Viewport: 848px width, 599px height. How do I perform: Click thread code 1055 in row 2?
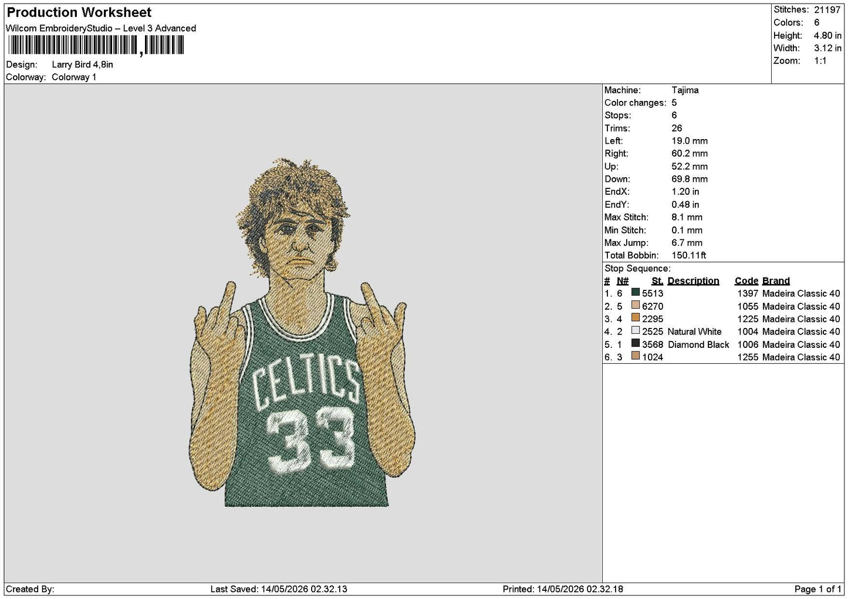[x=748, y=306]
